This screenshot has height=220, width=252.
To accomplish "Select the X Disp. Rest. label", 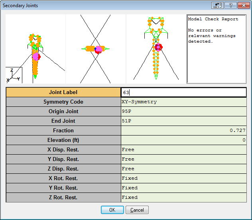I will point(63,150).
